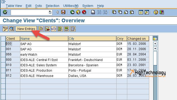Click the SAP window menu icon
The height and width of the screenshot is (100, 177).
3,2
